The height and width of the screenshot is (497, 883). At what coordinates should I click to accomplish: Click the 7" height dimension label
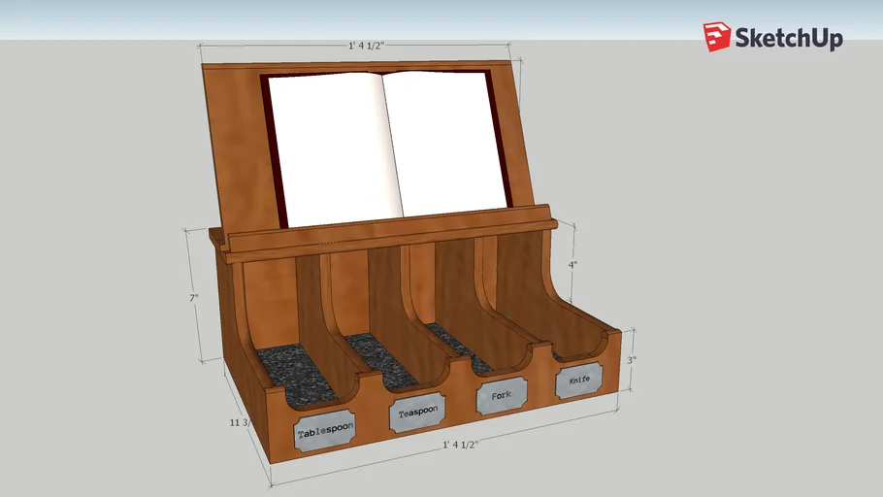point(194,297)
